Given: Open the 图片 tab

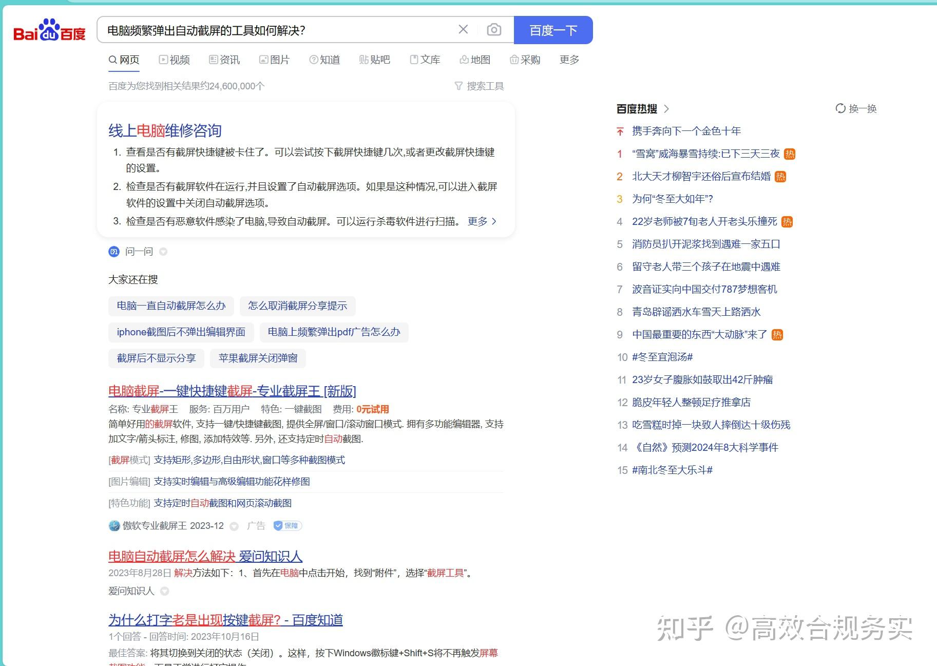Looking at the screenshot, I should (x=274, y=60).
